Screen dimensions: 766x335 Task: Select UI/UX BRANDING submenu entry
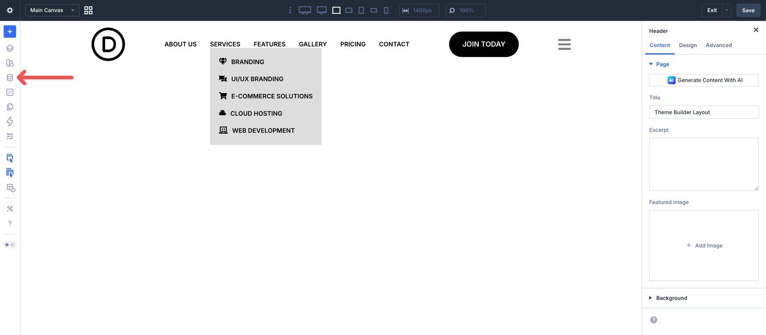[251, 79]
